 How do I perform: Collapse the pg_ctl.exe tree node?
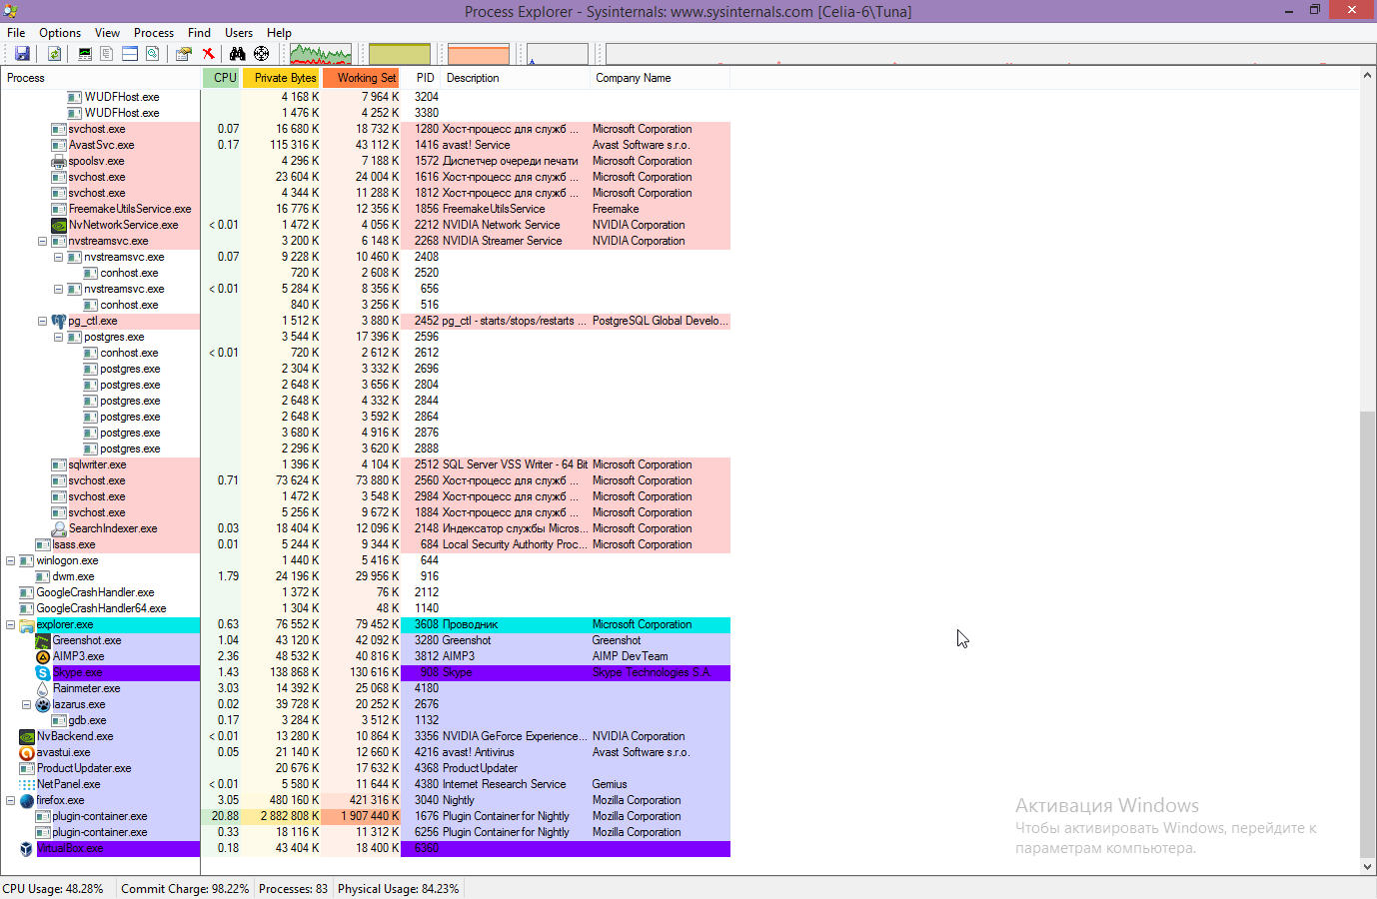pyautogui.click(x=42, y=321)
